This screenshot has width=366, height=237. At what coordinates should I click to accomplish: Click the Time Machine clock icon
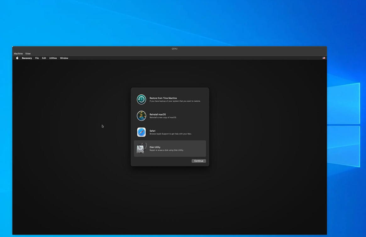(x=141, y=99)
